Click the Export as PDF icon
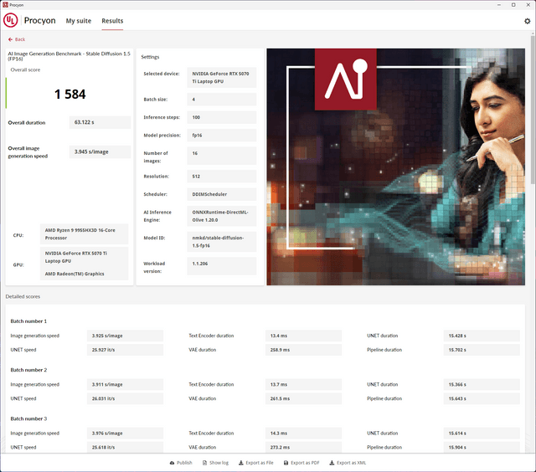 coord(286,463)
